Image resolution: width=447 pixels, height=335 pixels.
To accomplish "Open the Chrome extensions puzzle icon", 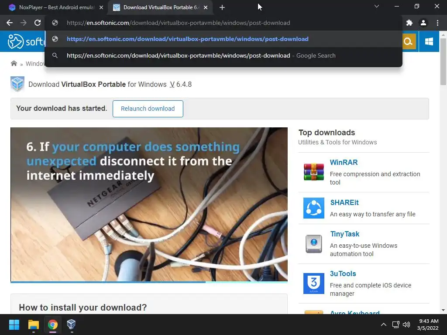I will pyautogui.click(x=409, y=23).
